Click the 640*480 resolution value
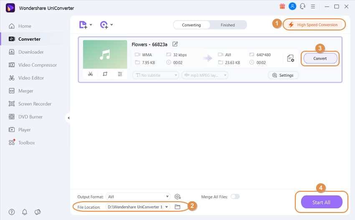 (x=264, y=55)
